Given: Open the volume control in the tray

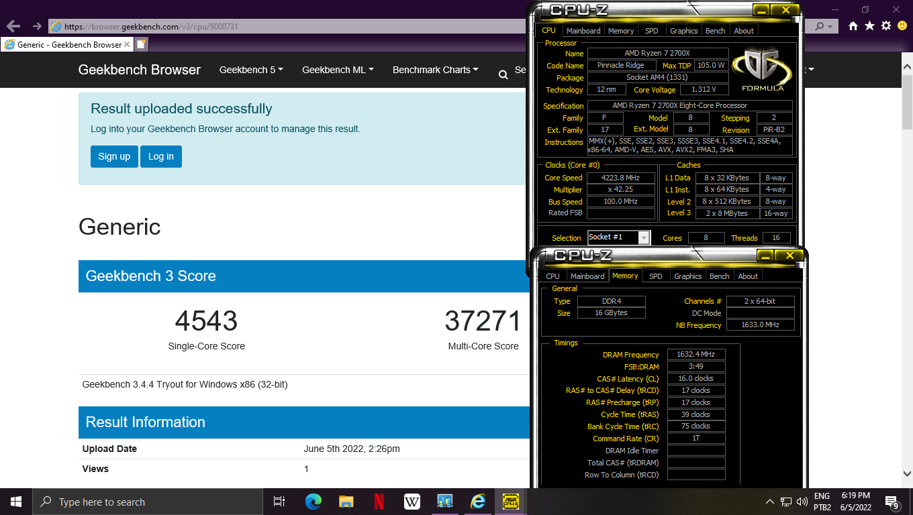Looking at the screenshot, I should point(802,502).
